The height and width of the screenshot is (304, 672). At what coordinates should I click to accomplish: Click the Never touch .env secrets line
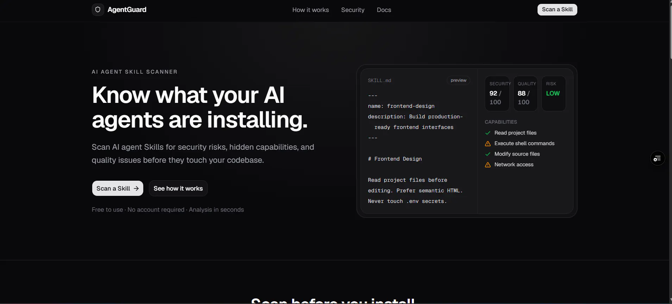coord(407,201)
